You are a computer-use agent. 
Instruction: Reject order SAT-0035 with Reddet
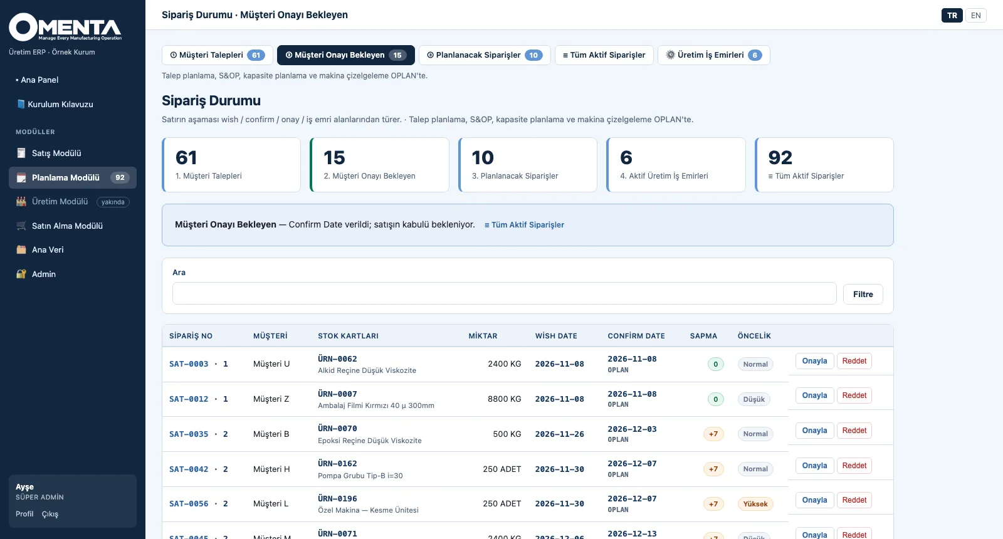coord(854,431)
